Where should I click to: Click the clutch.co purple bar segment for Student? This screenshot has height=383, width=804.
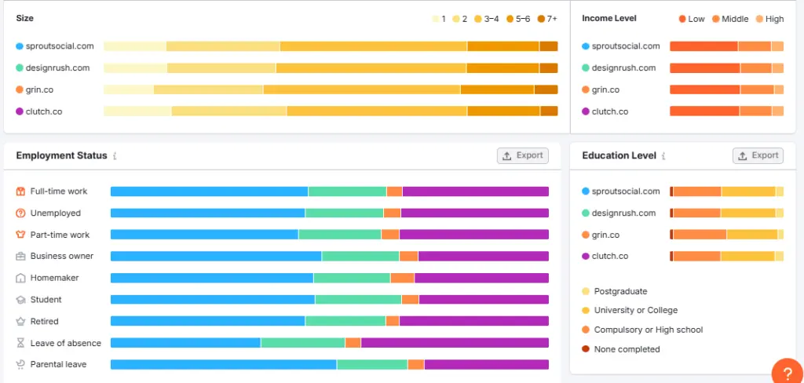483,300
